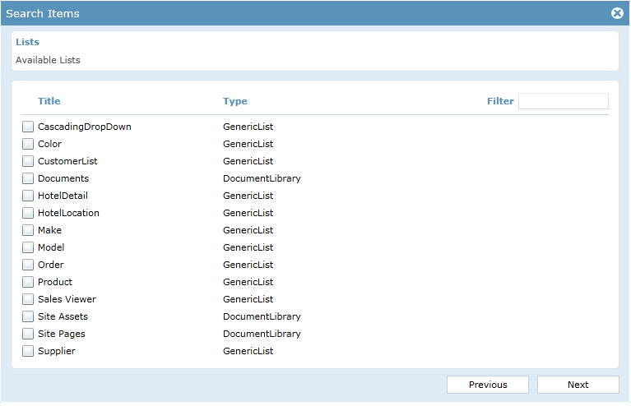
Task: Tick the CustomerList checkbox
Action: pos(28,161)
